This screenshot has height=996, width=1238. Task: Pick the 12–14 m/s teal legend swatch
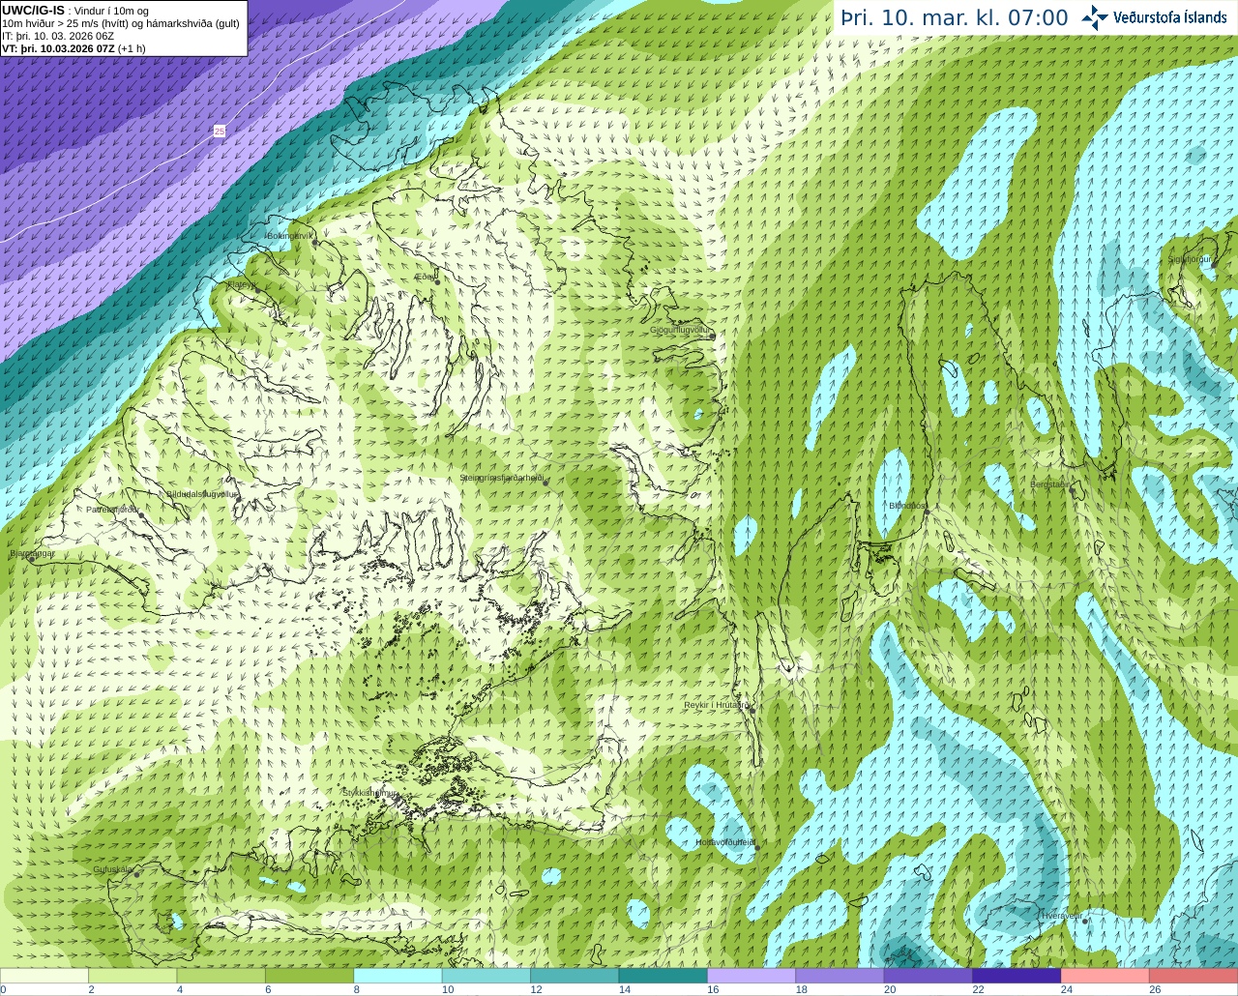tap(575, 976)
